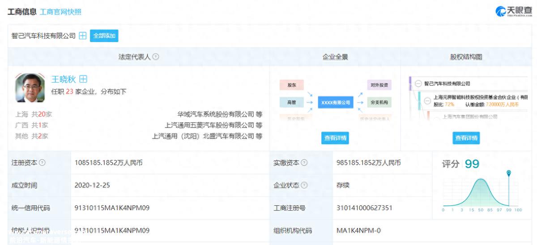This screenshot has height=245, width=537.
Task: Click the 全部添加 button
Action: pos(104,36)
